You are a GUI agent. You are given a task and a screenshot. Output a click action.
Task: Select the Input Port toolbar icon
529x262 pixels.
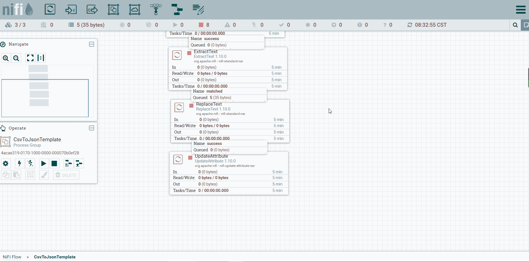coord(71,9)
